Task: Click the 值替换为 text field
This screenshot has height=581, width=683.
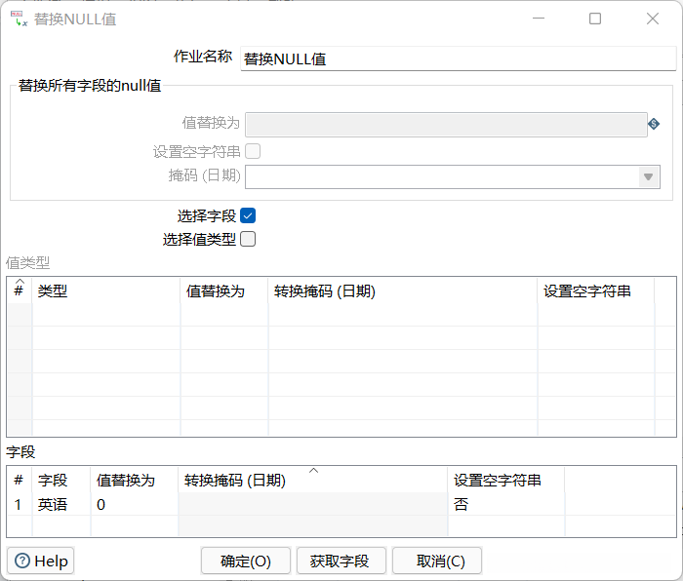Action: tap(446, 125)
